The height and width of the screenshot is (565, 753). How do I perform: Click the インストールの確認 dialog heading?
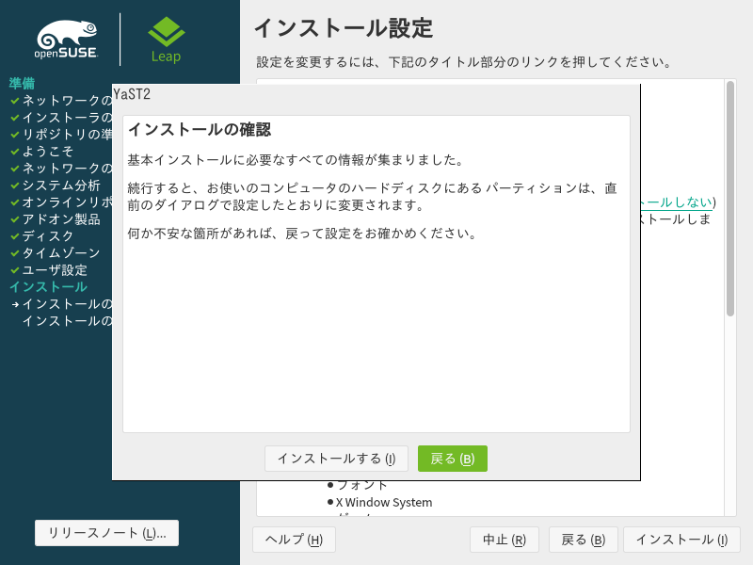coord(200,129)
